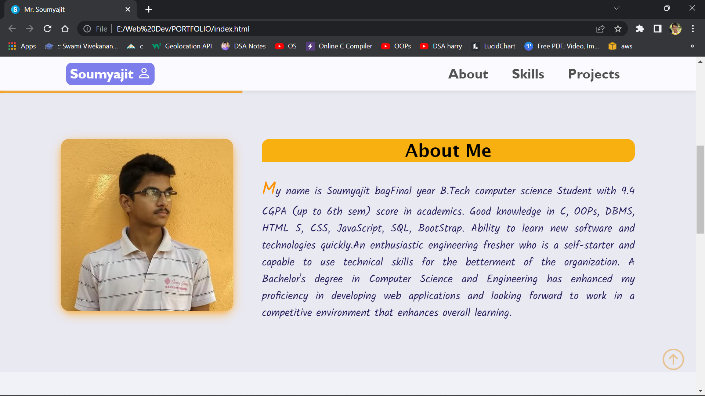Click the scroll-to-top arrow button
The width and height of the screenshot is (705, 396).
[x=673, y=359]
